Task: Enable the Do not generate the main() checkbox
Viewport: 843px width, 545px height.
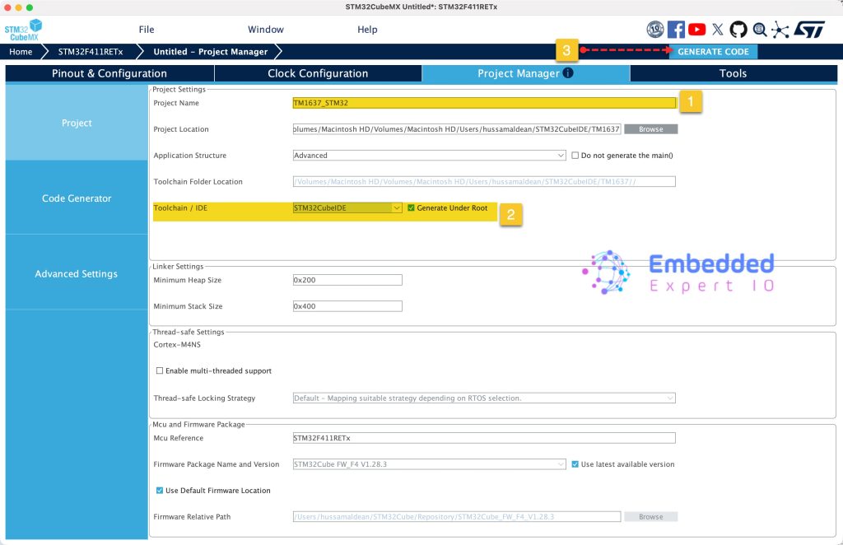Action: (575, 156)
